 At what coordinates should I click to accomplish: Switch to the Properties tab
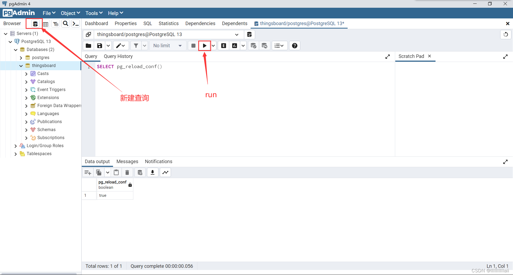(126, 23)
